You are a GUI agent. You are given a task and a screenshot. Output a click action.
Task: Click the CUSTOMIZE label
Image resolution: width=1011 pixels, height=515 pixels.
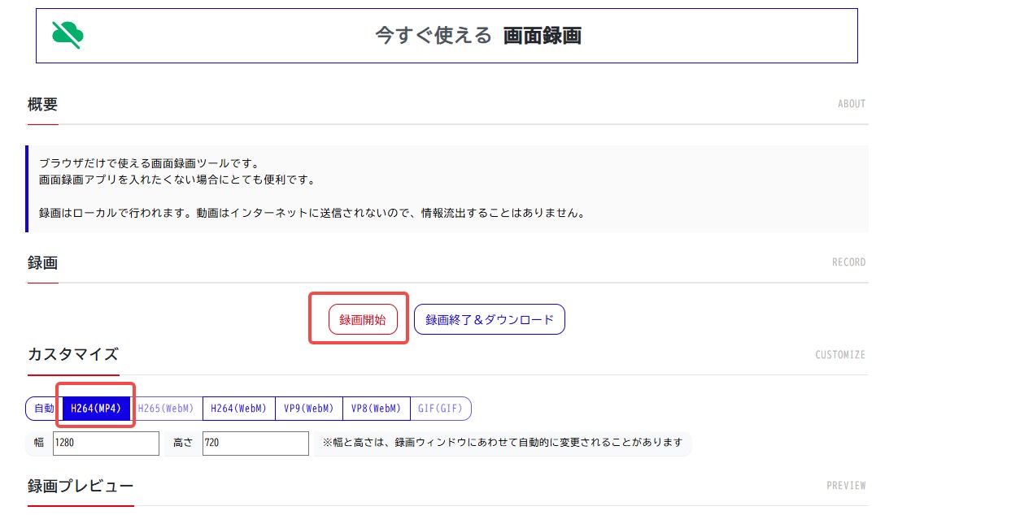(840, 355)
